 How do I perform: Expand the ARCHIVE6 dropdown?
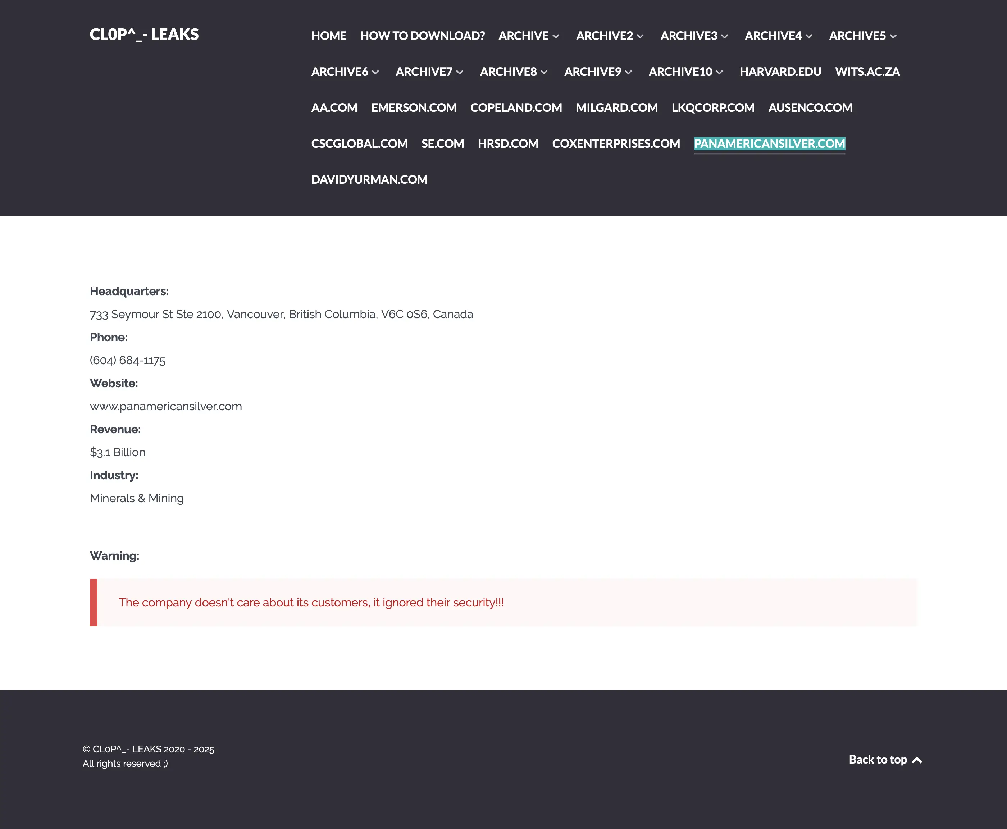point(375,72)
